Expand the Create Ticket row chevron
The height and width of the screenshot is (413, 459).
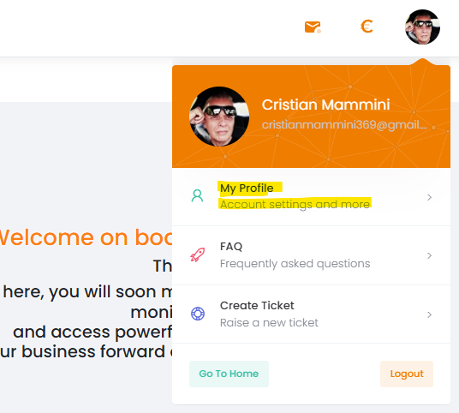pyautogui.click(x=429, y=314)
